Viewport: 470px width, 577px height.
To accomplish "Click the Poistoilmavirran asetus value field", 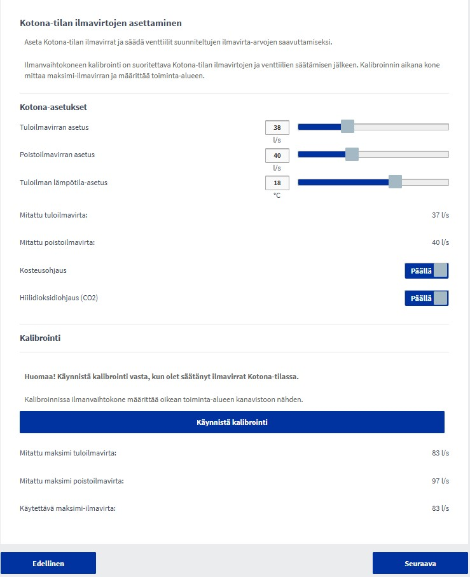I will point(277,155).
